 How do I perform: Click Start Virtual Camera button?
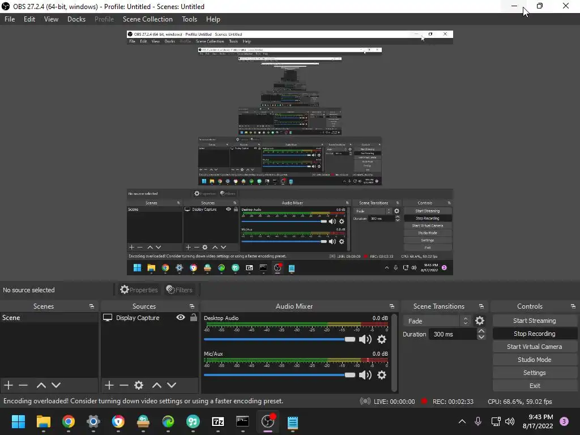(535, 347)
